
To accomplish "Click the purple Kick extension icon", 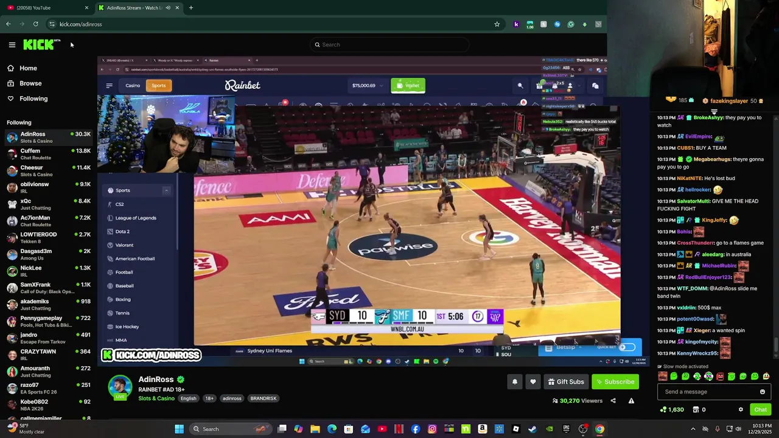I will [x=516, y=24].
